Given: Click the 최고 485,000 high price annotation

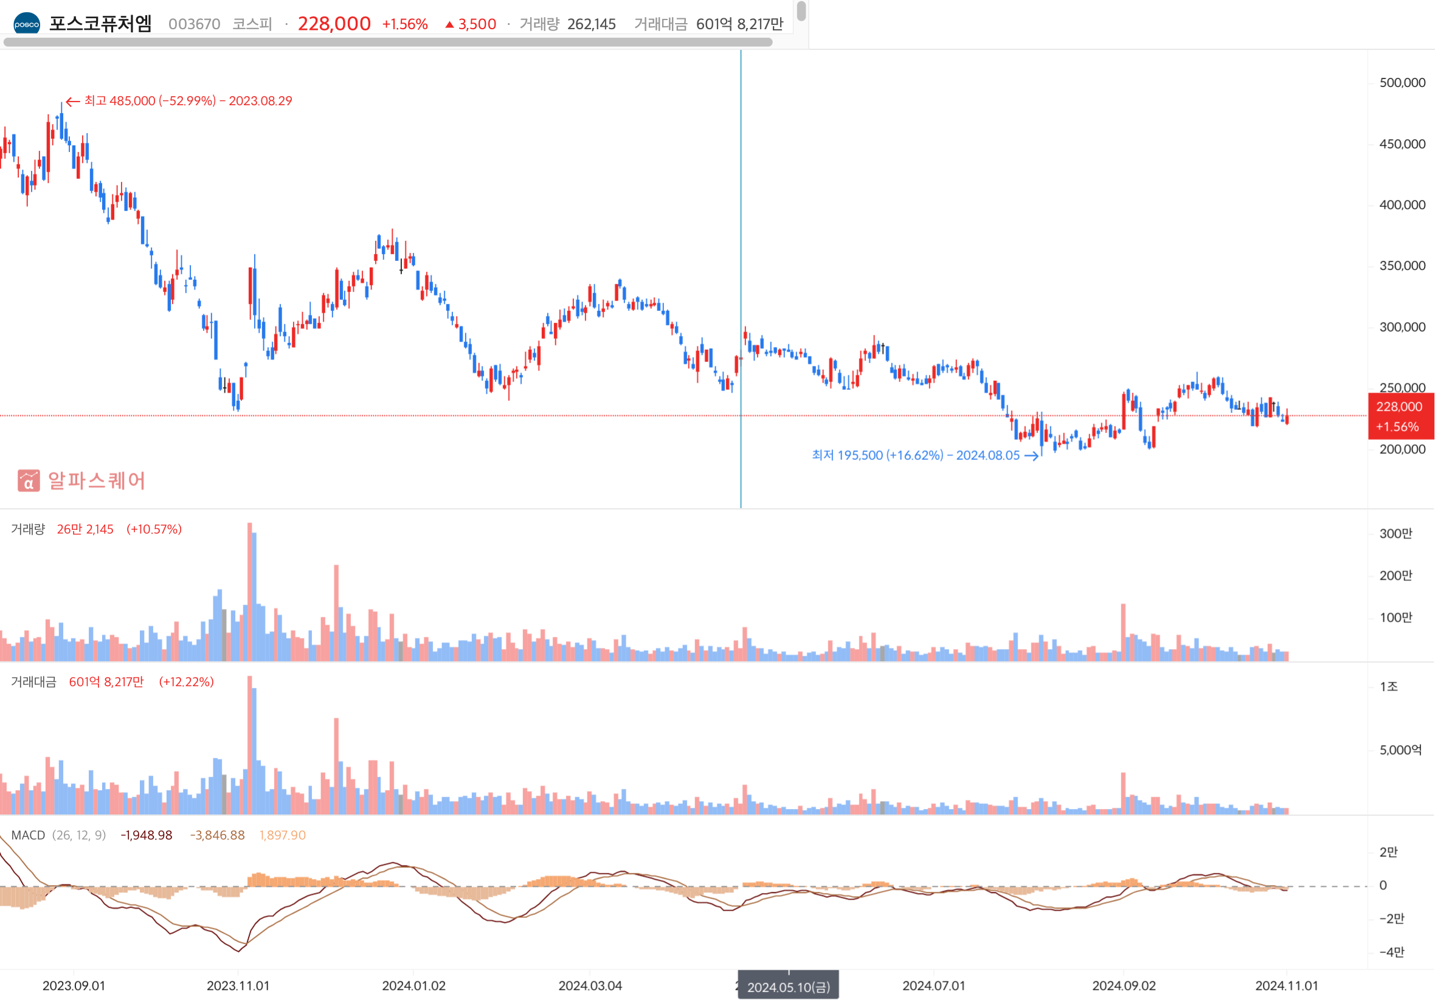Looking at the screenshot, I should click(x=179, y=101).
